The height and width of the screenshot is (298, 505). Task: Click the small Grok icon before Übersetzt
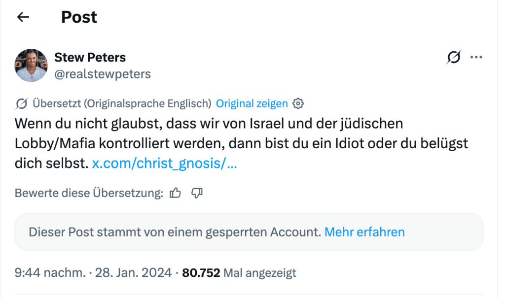(22, 103)
